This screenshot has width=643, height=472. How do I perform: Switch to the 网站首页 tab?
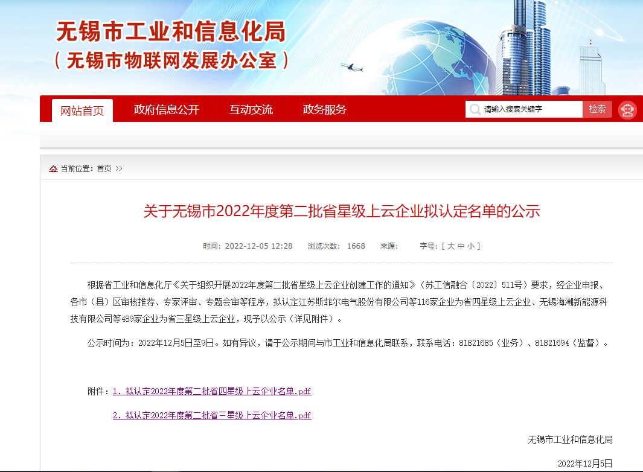(x=83, y=109)
